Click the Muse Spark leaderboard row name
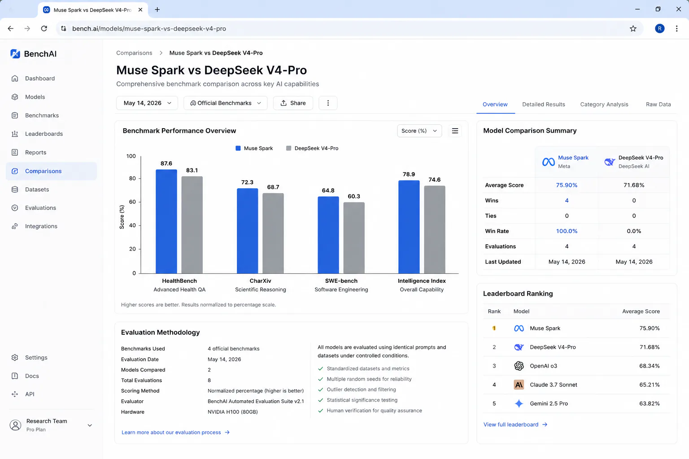The image size is (689, 459). [x=545, y=328]
